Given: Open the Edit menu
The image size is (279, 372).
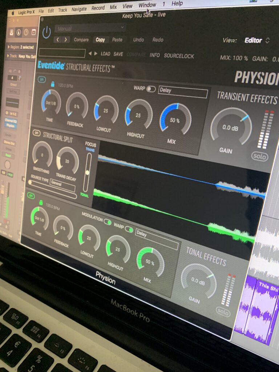Looking at the screenshot, I should tap(51, 11).
